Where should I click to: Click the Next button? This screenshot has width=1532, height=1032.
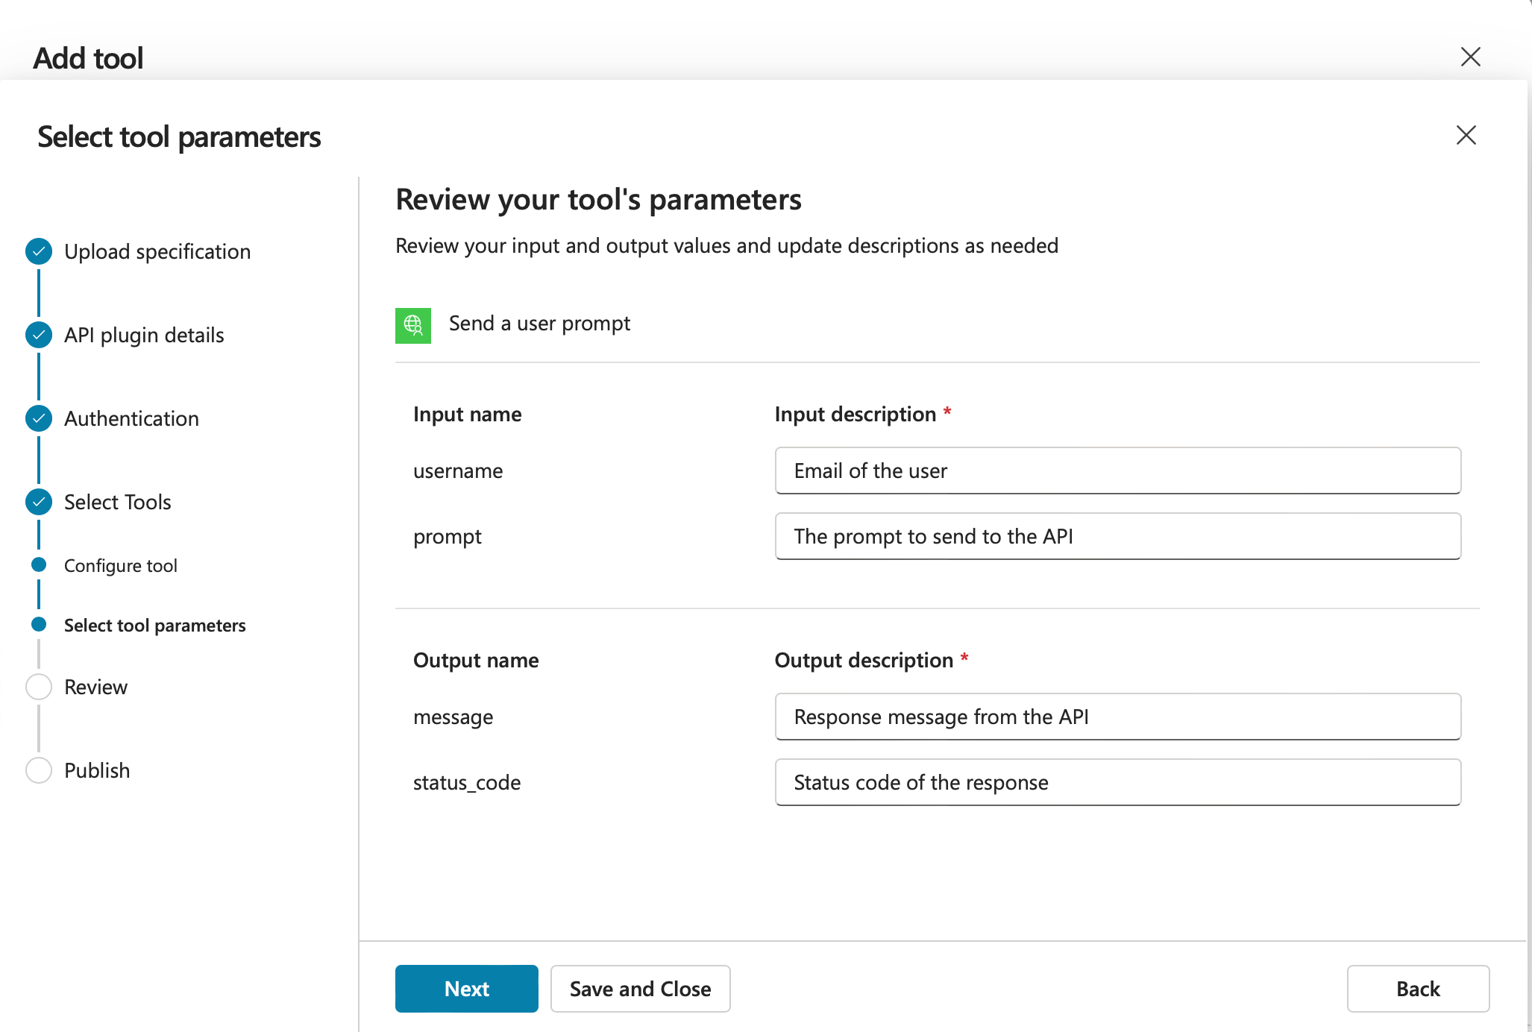[x=466, y=989]
